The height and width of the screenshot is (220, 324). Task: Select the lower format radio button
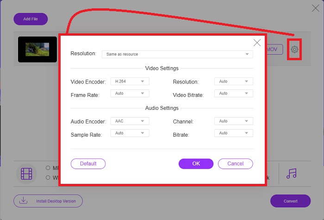48,177
